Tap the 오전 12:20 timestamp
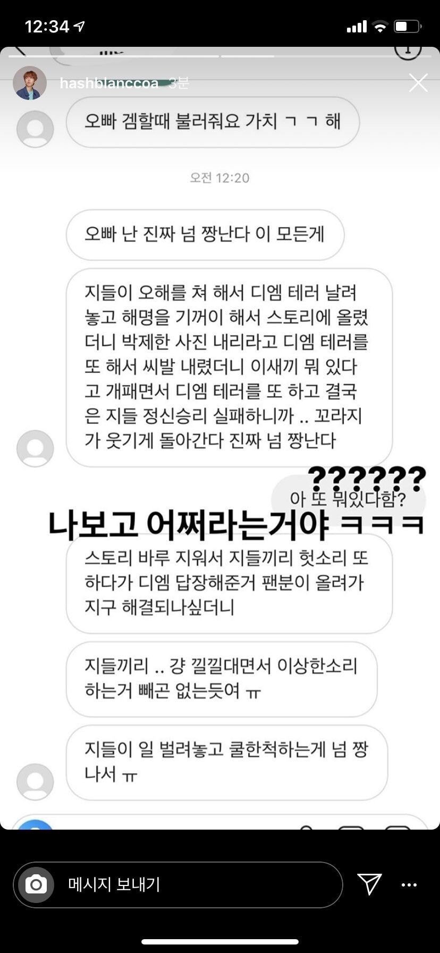440x953 pixels. pyautogui.click(x=219, y=178)
